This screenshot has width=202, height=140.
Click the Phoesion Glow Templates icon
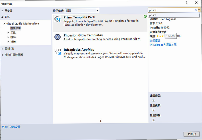pos(58,37)
